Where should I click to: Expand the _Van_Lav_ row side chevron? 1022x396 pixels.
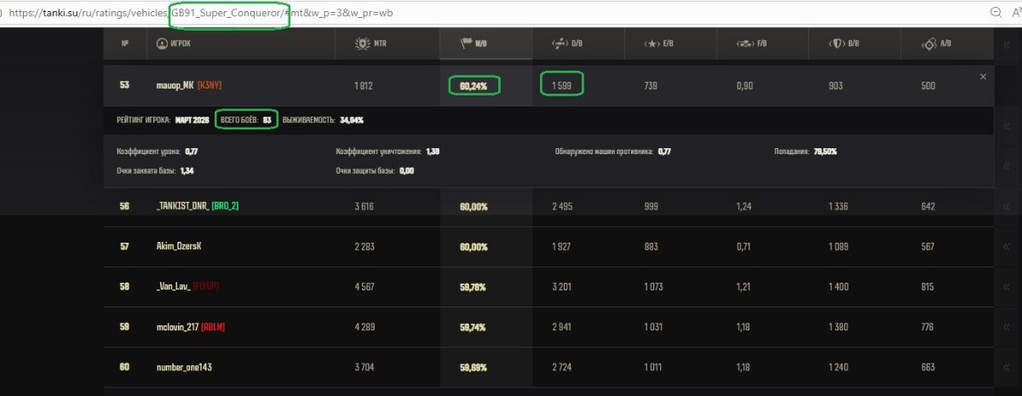(x=1007, y=287)
